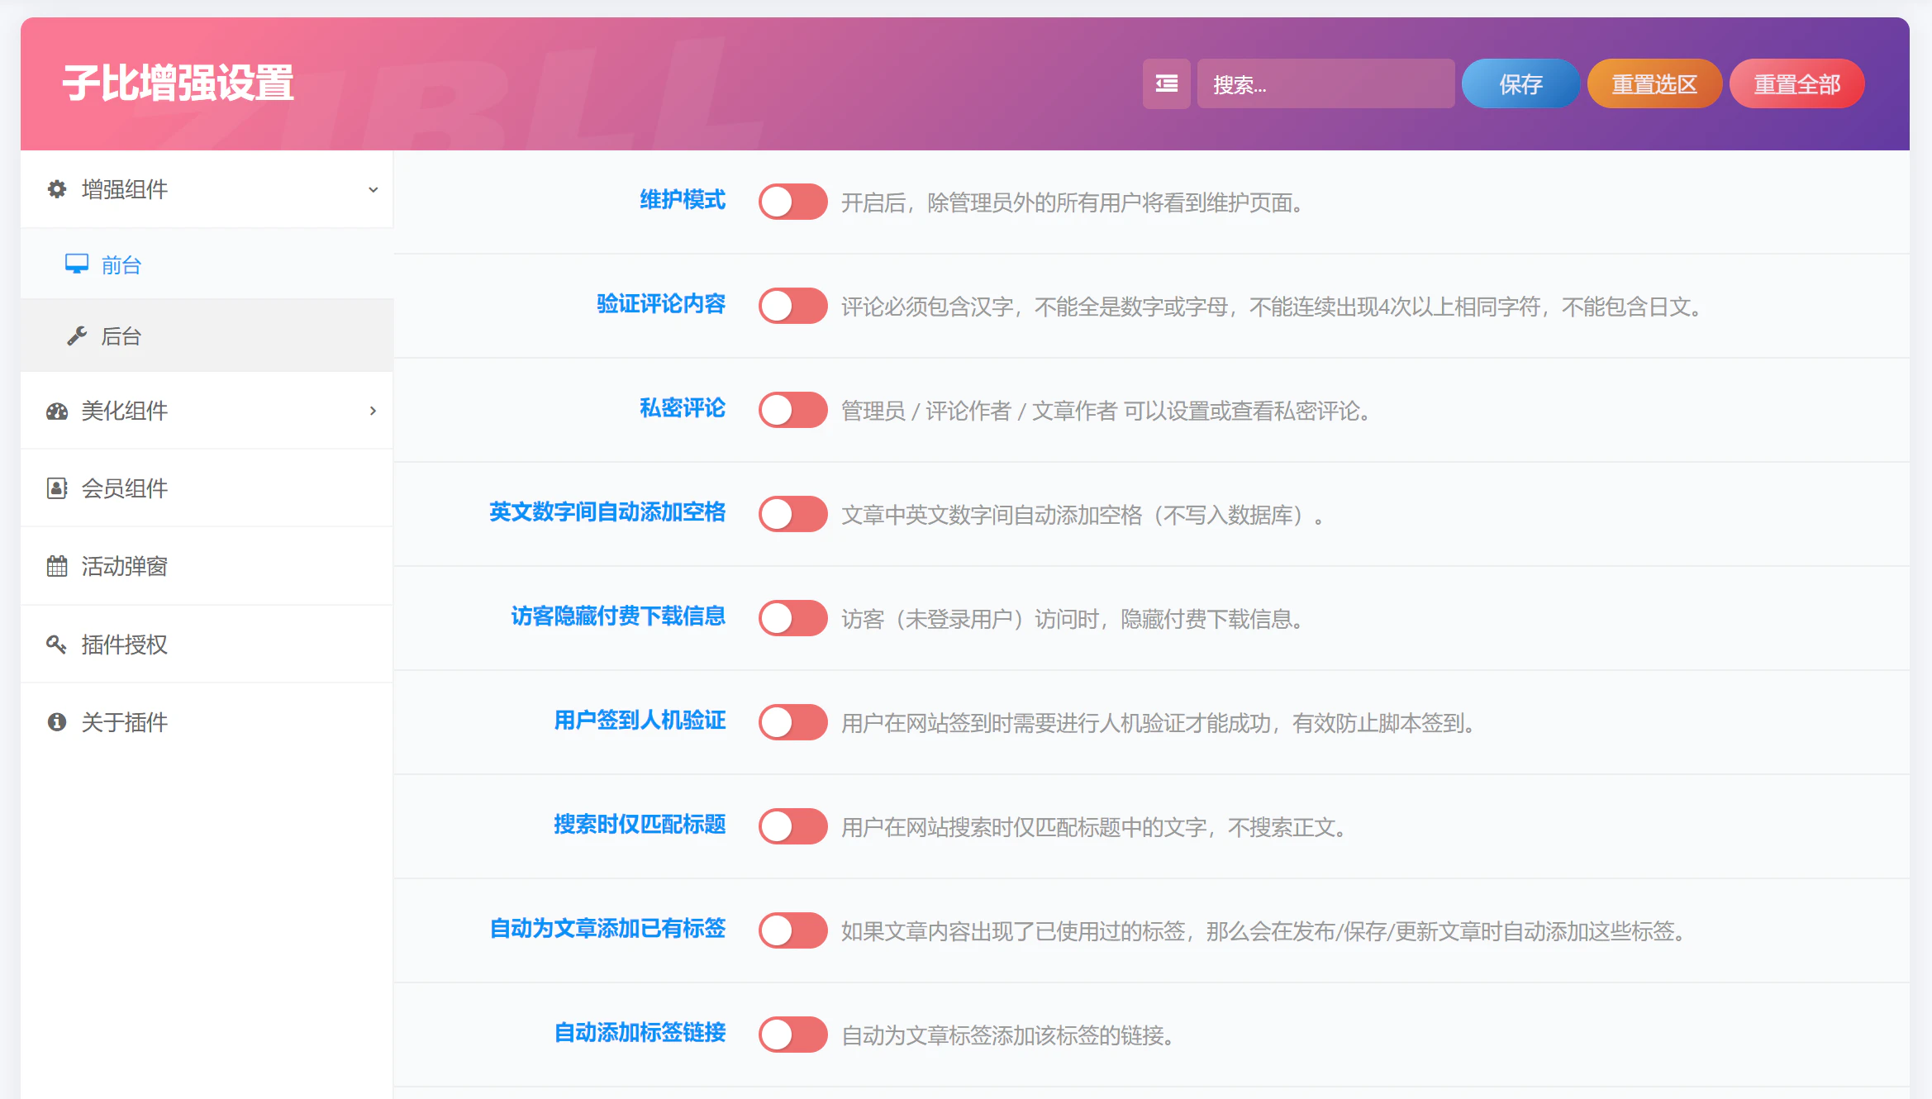Click the wrench icon beside 后台
This screenshot has height=1099, width=1932.
[77, 335]
